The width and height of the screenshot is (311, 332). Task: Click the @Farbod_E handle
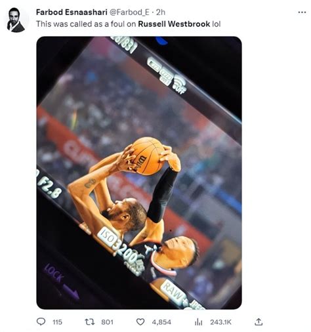point(129,12)
